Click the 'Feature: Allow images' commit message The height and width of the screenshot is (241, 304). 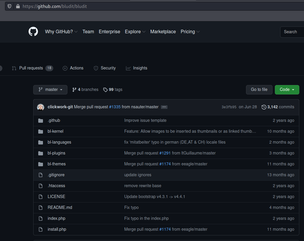(190, 131)
